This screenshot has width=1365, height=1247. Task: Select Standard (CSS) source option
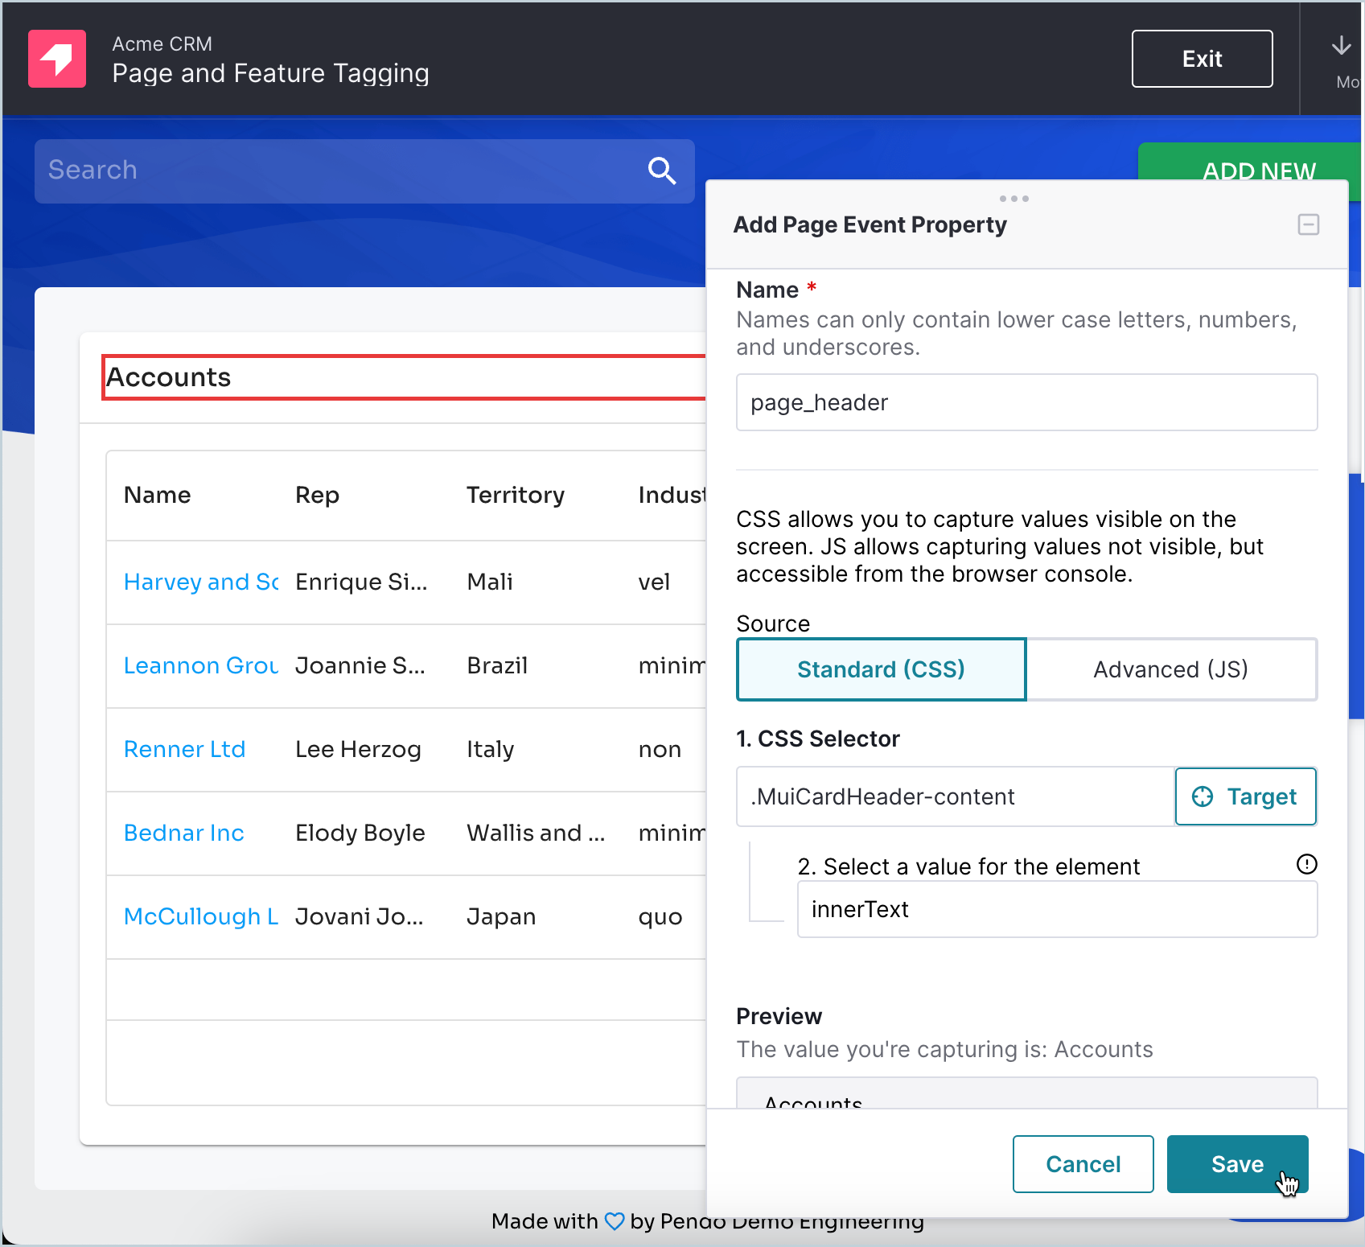tap(881, 669)
